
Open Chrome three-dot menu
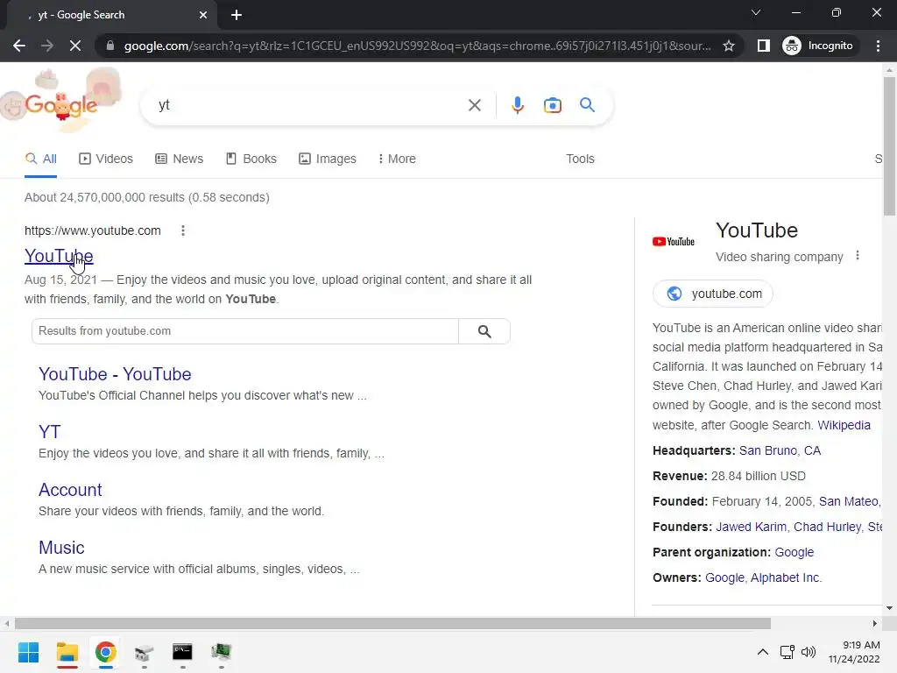coord(878,46)
